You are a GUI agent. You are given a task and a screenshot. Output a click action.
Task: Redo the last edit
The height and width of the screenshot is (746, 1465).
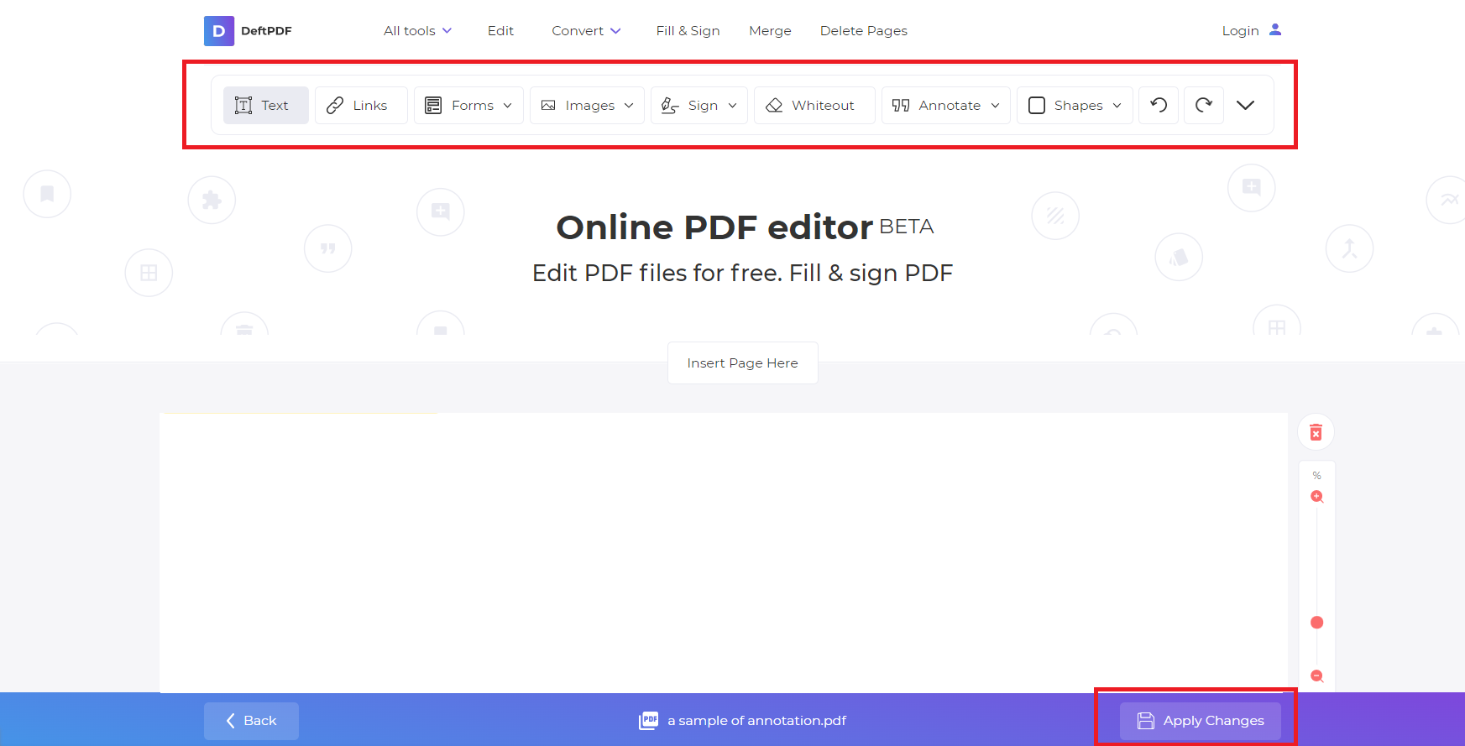(1204, 105)
